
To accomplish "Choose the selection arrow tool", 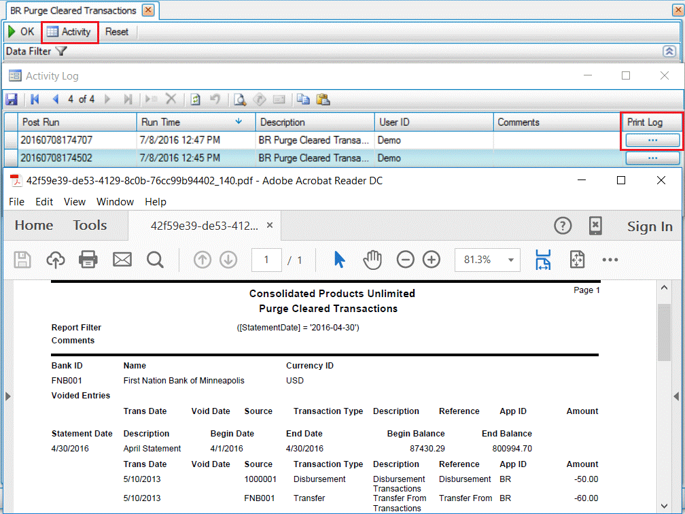I will pyautogui.click(x=340, y=260).
